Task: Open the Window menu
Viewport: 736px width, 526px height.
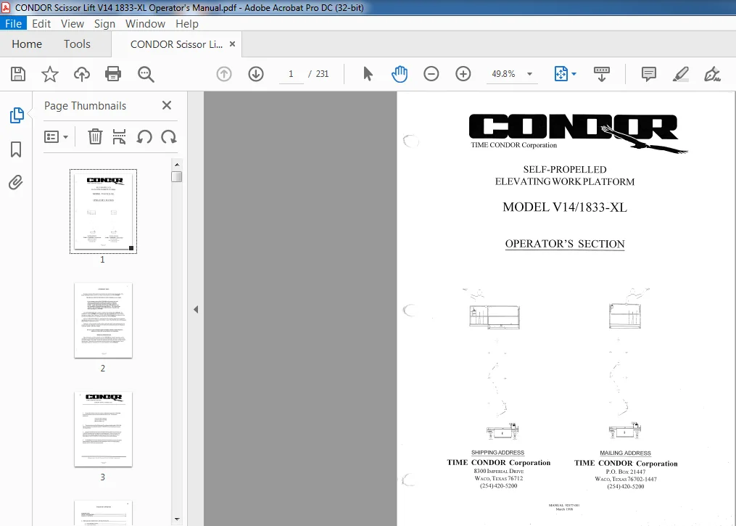Action: pos(145,23)
